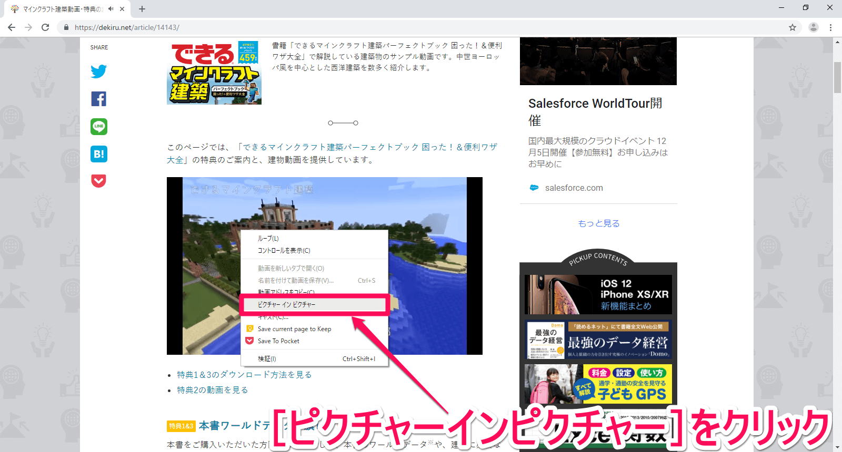This screenshot has height=452, width=842.
Task: Click Save To Pocket in the context menu
Action: click(x=278, y=341)
